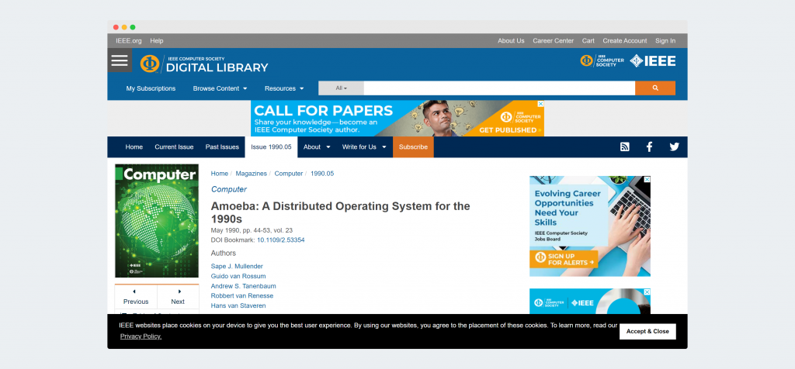The width and height of the screenshot is (795, 369).
Task: Click the Computer breadcrumb
Action: pos(289,174)
